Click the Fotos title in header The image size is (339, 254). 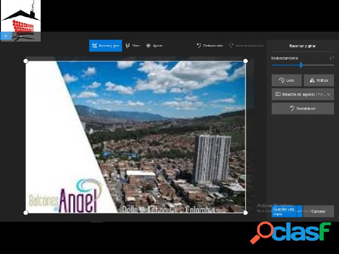point(19,36)
